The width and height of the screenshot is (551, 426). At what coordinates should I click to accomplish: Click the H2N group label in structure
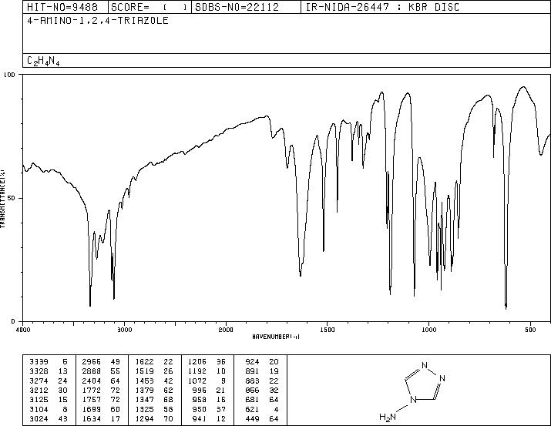[388, 417]
